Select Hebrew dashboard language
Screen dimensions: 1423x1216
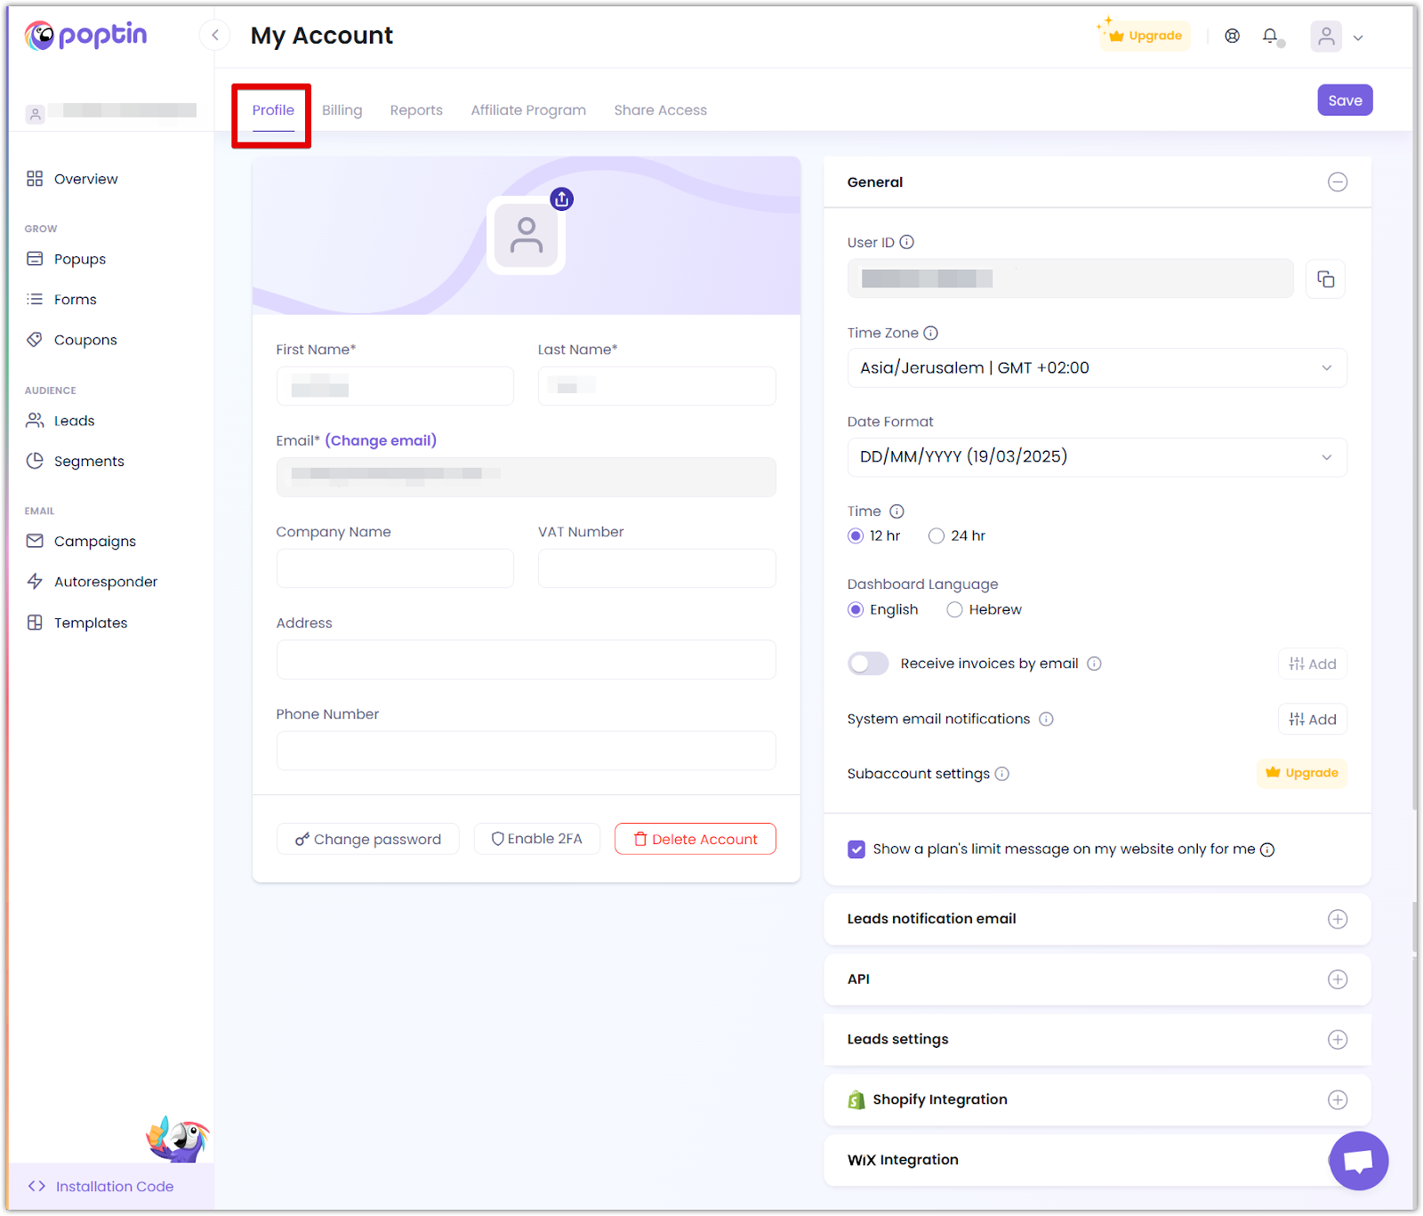pyautogui.click(x=954, y=609)
